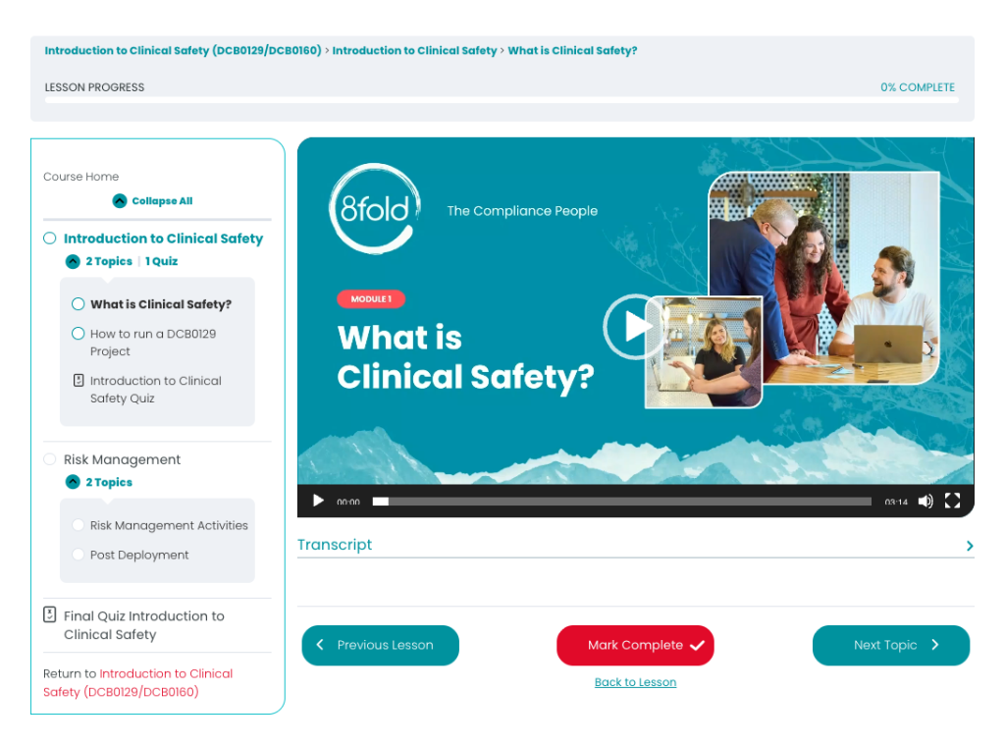This screenshot has height=745, width=1005.
Task: Click the right arrow in Next Topic
Action: point(935,644)
